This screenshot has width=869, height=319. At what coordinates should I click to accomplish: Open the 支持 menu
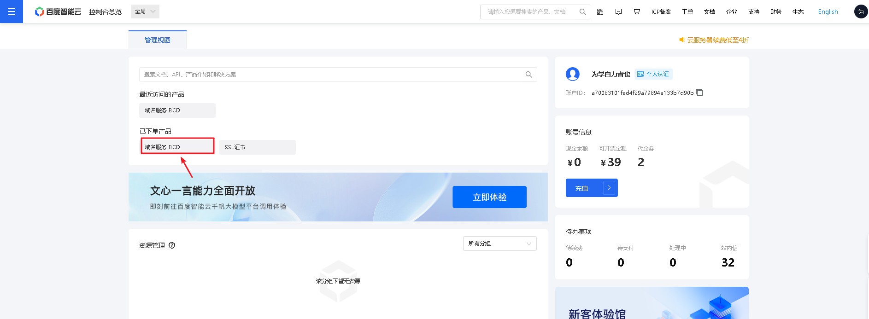(754, 12)
